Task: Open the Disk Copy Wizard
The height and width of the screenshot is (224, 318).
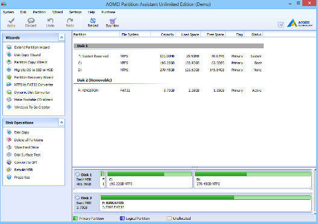Action: 27,55
